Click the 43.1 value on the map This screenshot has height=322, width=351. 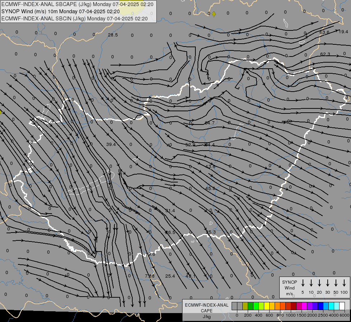pos(190,276)
